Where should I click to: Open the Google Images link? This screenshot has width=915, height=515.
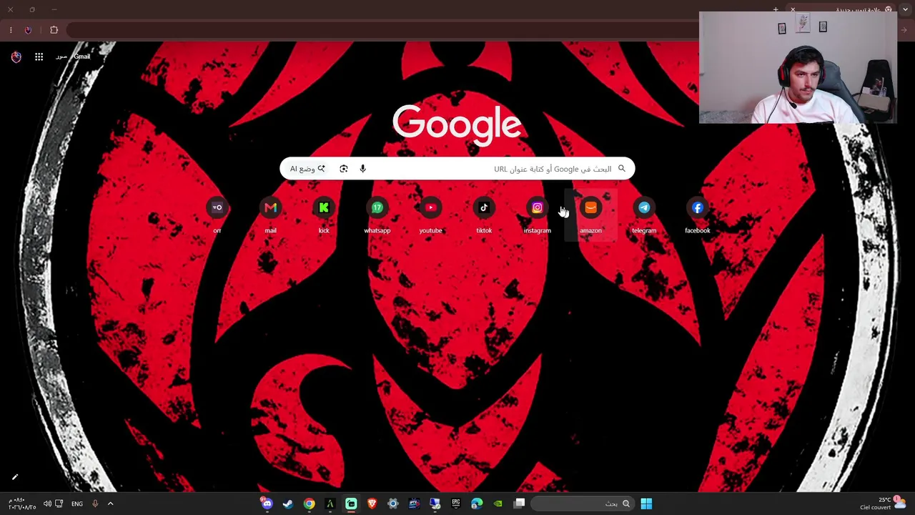61,57
